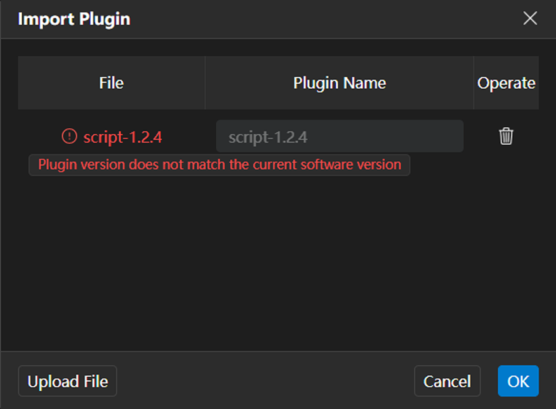Click the plugin version mismatch error message
The height and width of the screenshot is (409, 556).
(x=219, y=165)
